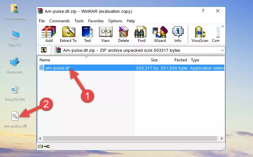Open the archive path dropdown
This screenshot has height=157, width=253.
click(222, 50)
